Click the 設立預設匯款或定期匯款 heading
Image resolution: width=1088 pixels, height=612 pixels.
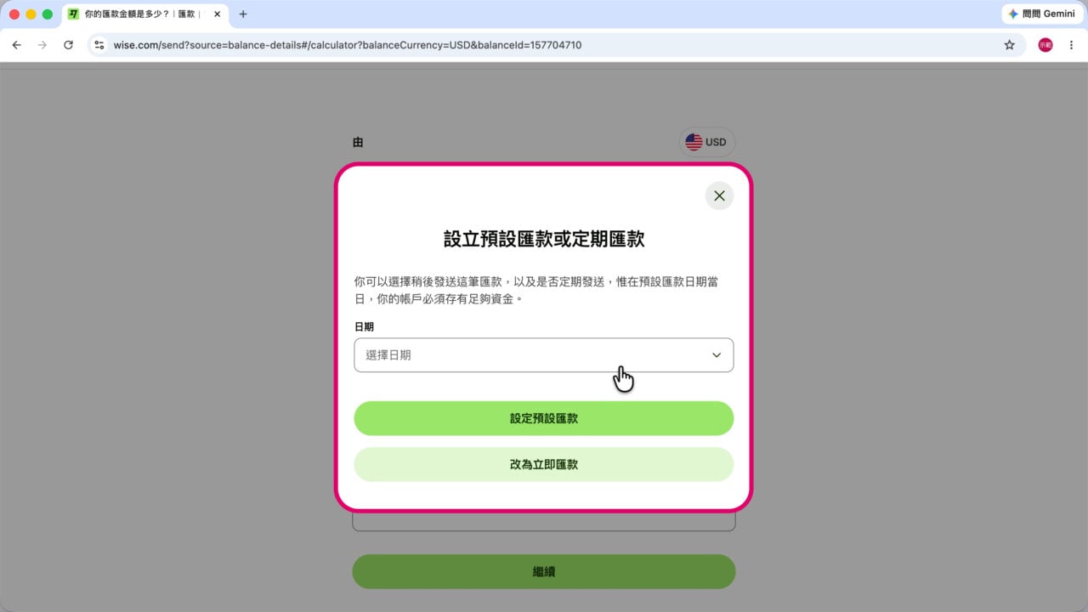click(543, 239)
